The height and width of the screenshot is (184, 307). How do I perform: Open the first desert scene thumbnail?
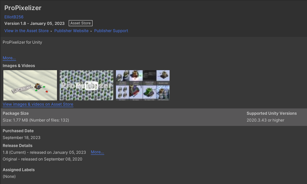coord(30,85)
